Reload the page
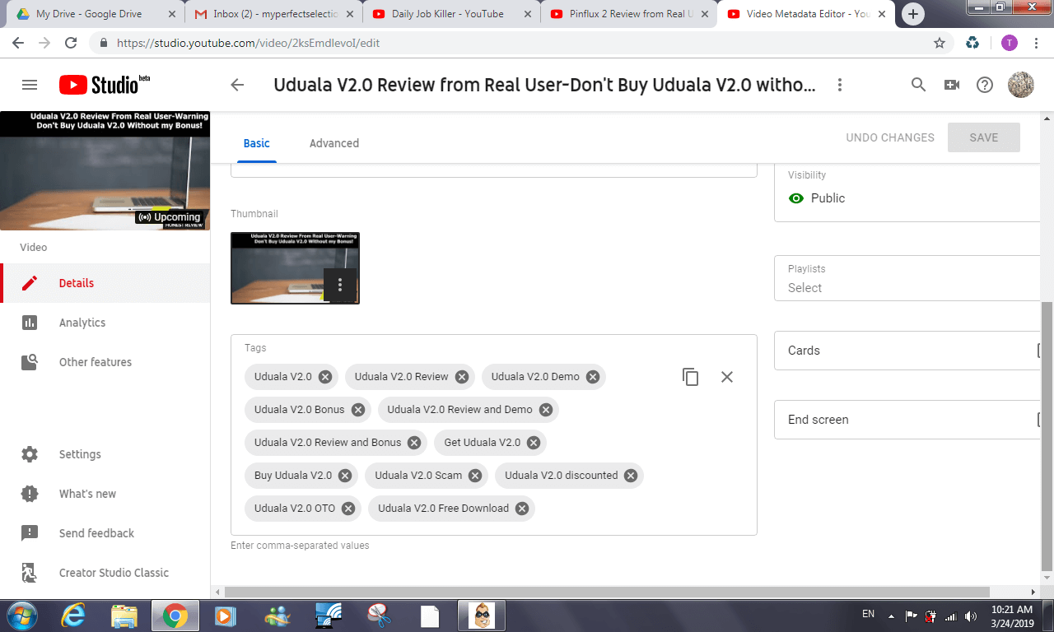Viewport: 1054px width, 632px height. click(x=71, y=43)
